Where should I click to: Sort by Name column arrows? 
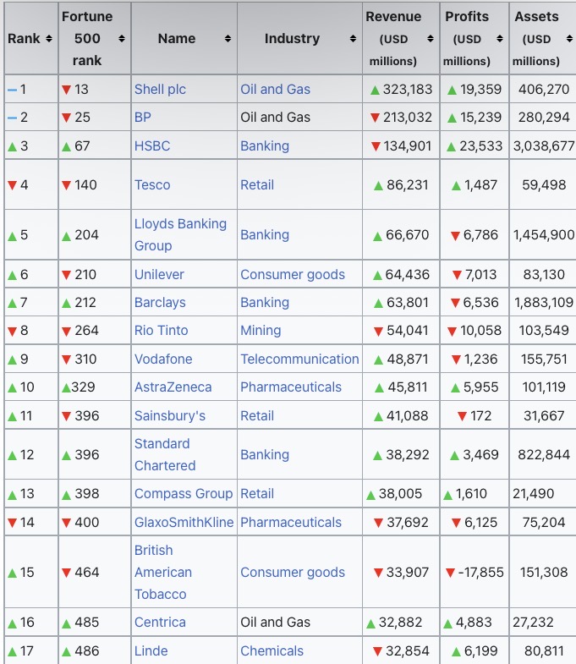pos(228,39)
